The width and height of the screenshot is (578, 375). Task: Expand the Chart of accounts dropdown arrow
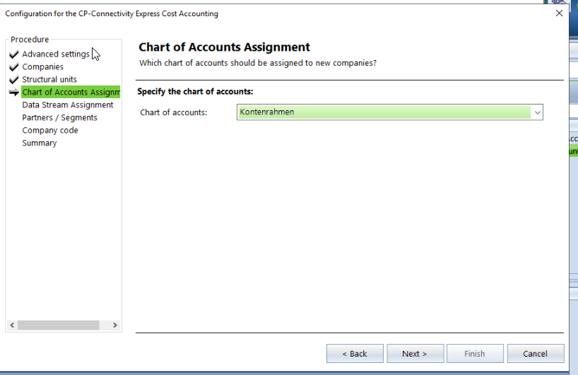(x=537, y=112)
